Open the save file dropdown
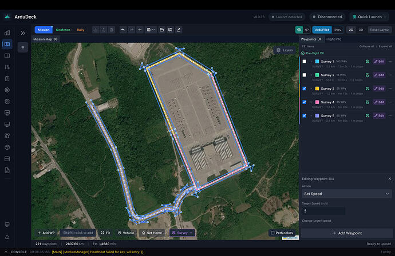Viewport: 395px width, 256px height. click(x=151, y=30)
